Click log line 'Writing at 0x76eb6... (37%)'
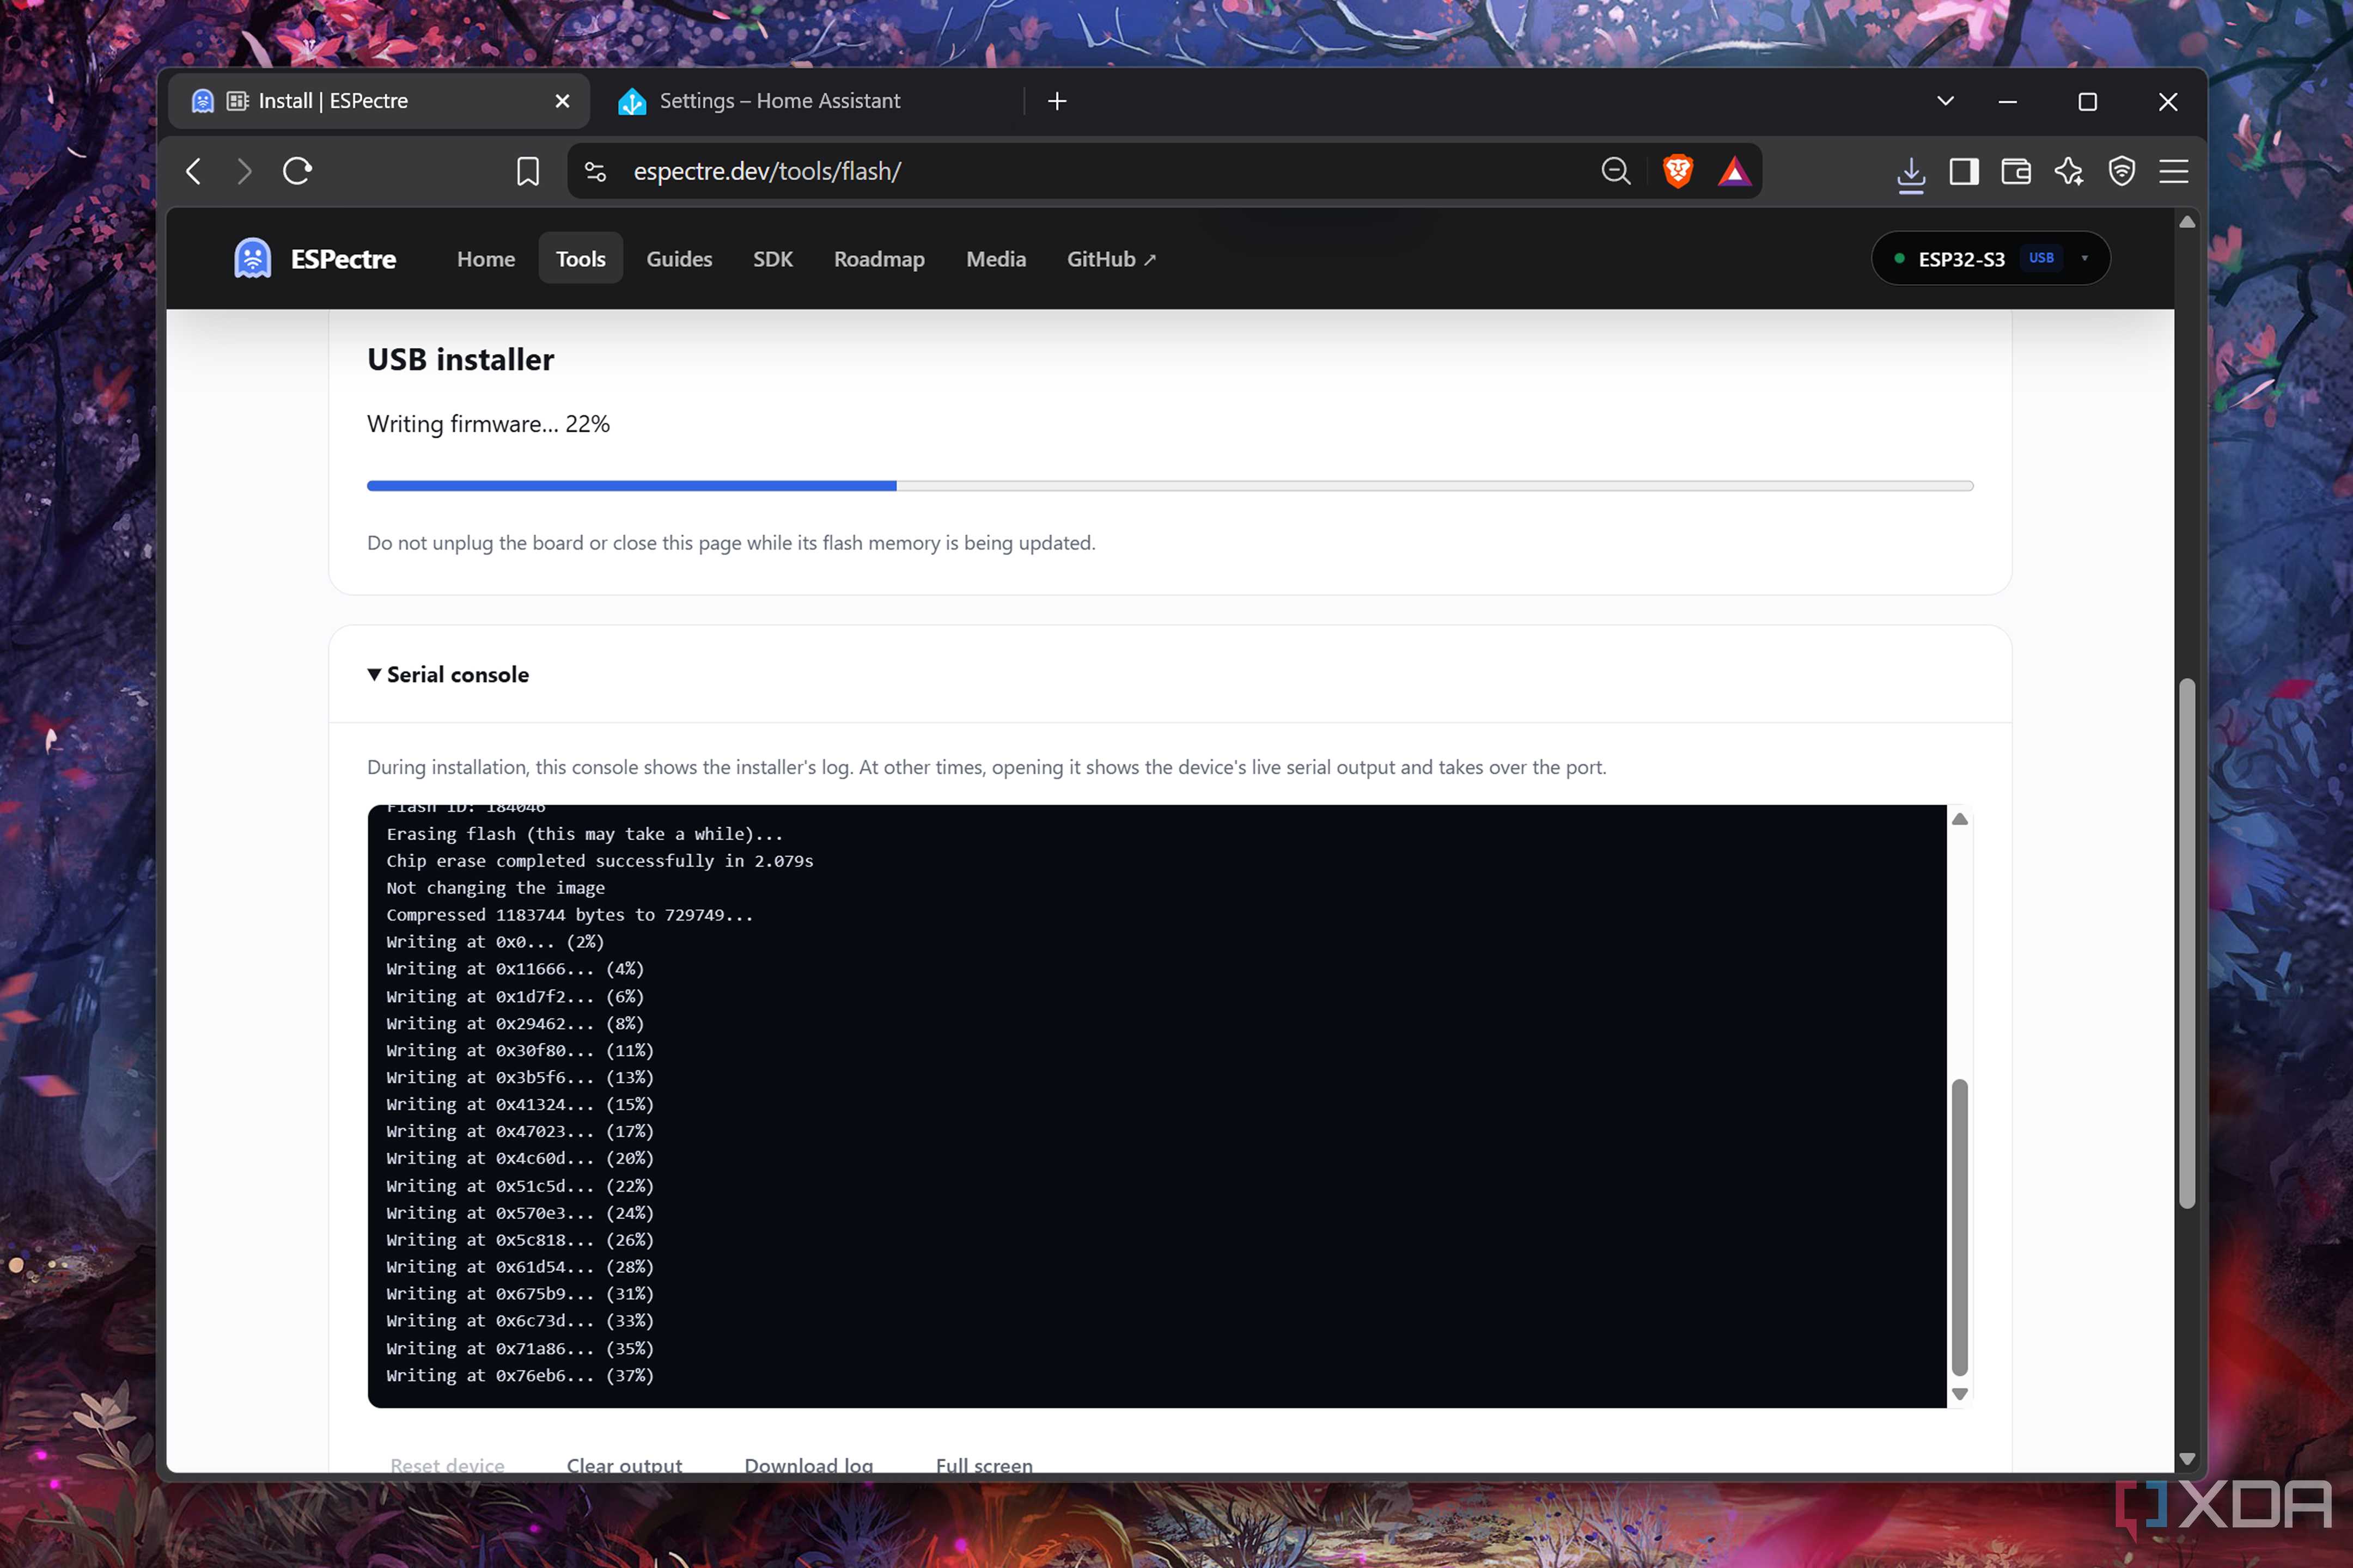This screenshot has width=2353, height=1568. 520,1376
